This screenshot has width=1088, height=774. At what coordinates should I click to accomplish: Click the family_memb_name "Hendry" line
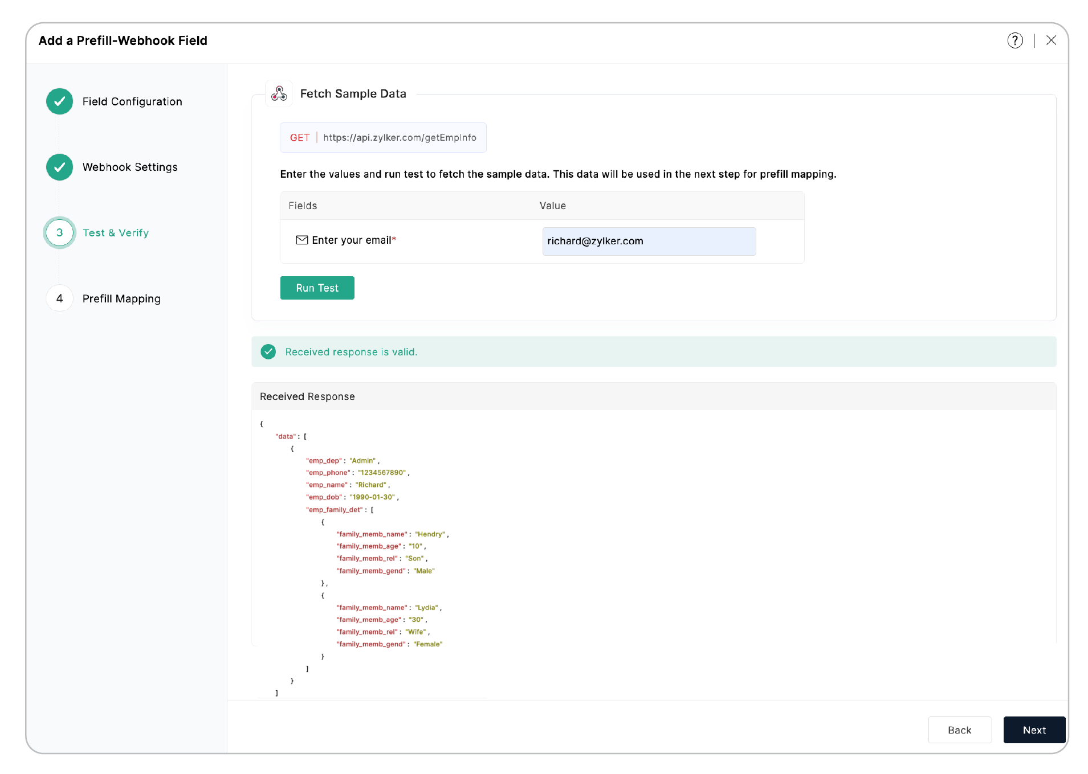(393, 534)
